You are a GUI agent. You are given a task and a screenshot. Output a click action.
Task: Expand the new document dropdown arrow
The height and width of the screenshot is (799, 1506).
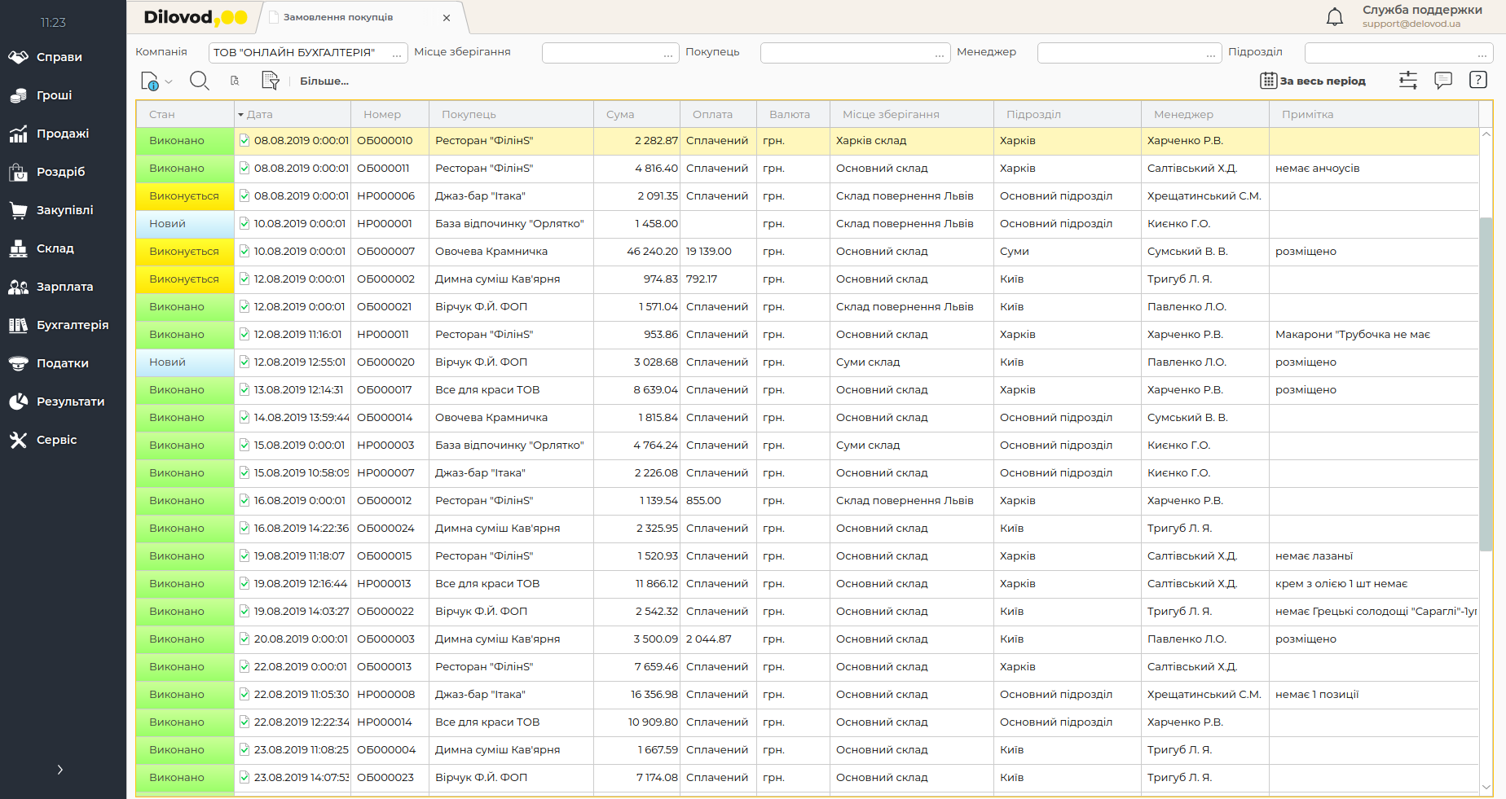169,81
